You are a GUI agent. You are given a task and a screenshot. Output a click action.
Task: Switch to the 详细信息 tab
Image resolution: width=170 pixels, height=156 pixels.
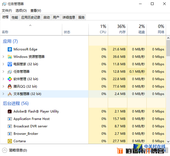(69, 17)
